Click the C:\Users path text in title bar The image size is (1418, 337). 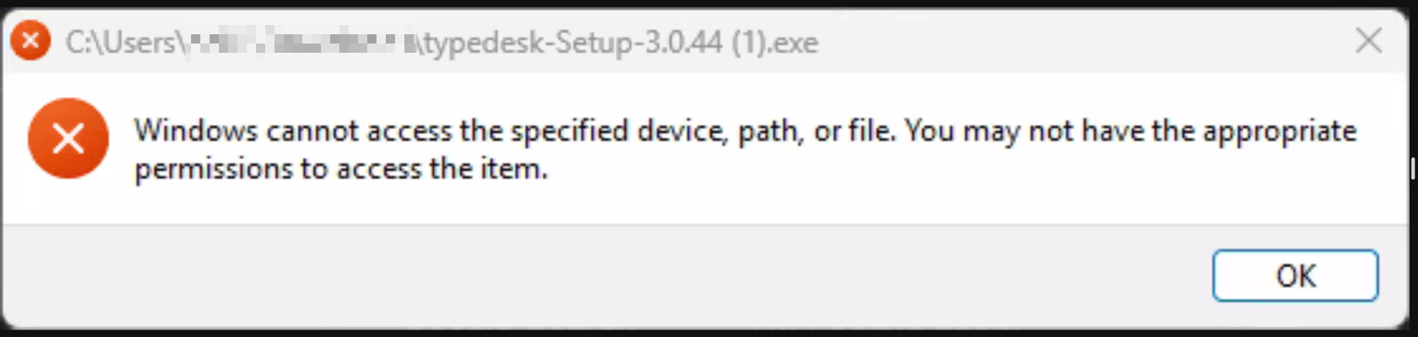click(120, 43)
